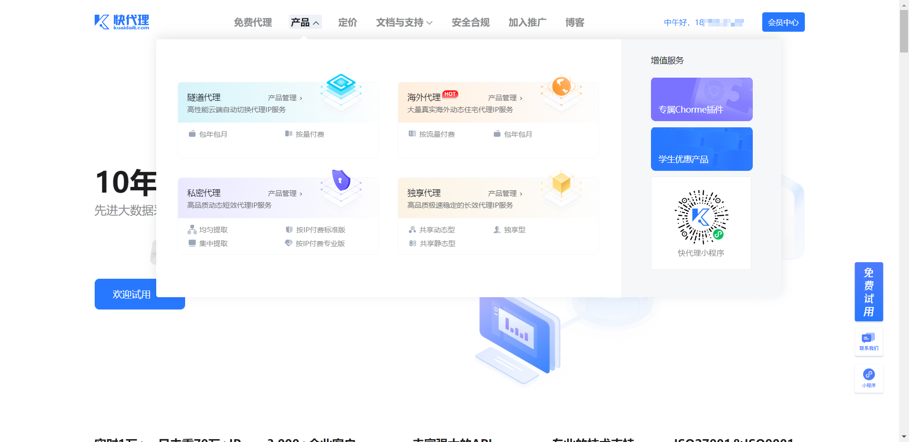Select 集中提取 under 私密代理

tap(213, 244)
